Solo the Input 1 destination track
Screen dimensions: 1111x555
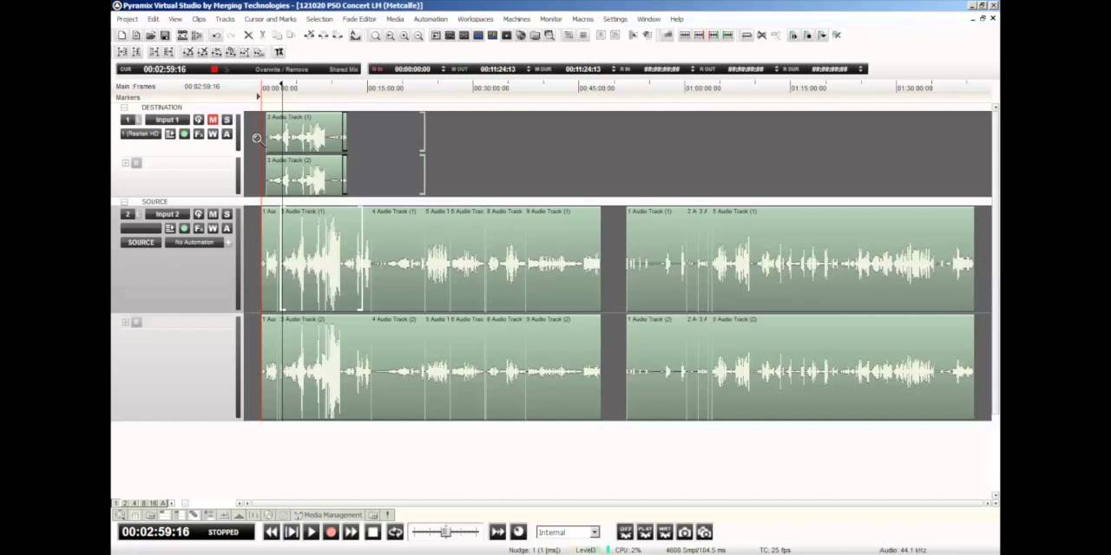point(227,120)
